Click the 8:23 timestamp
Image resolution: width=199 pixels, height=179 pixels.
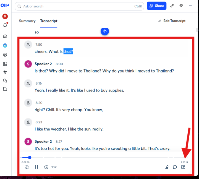pyautogui.click(x=39, y=122)
